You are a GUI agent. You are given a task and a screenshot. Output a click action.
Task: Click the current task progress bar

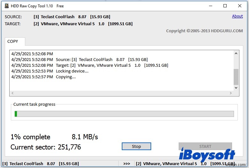point(124,114)
